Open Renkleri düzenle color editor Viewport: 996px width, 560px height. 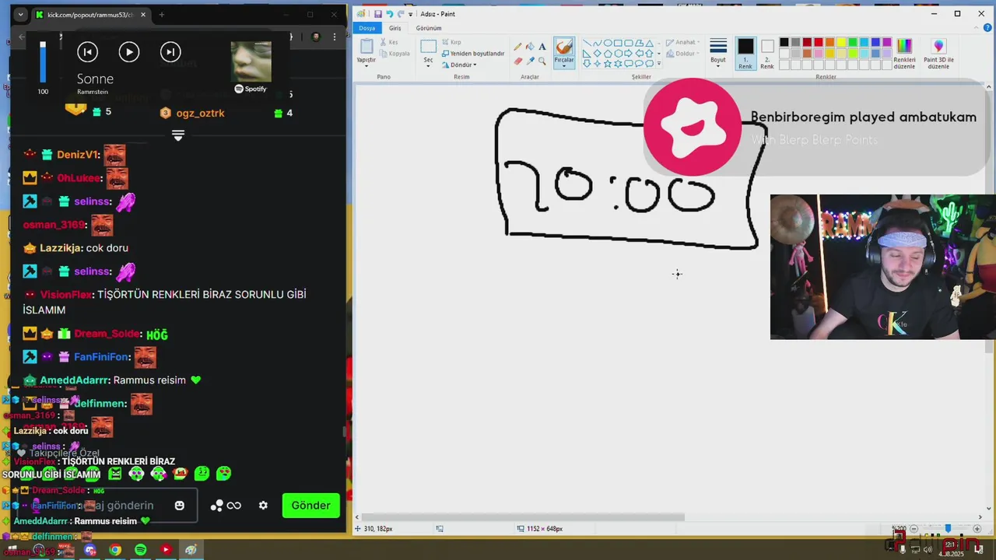tap(904, 53)
